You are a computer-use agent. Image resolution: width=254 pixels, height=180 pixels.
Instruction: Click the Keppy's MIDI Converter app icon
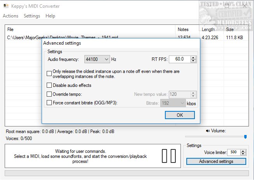pyautogui.click(x=6, y=6)
